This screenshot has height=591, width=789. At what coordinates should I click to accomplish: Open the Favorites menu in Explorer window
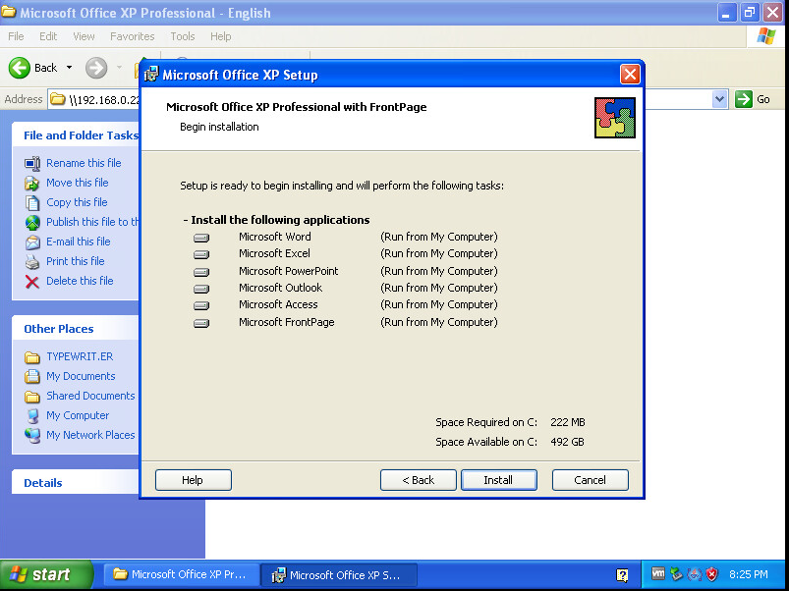[132, 36]
